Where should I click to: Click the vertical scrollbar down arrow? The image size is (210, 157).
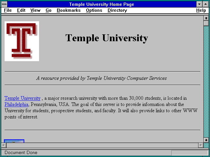206,140
